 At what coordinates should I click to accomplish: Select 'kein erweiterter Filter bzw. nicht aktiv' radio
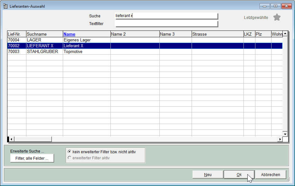click(70, 152)
